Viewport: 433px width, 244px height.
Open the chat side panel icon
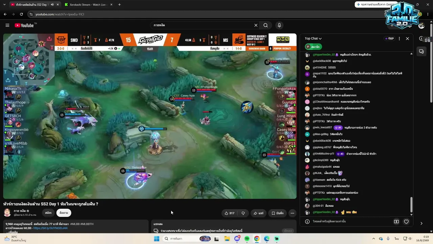click(x=421, y=52)
